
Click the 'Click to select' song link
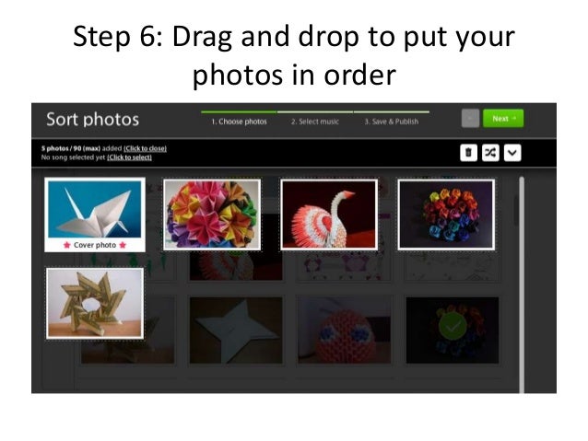click(x=129, y=157)
